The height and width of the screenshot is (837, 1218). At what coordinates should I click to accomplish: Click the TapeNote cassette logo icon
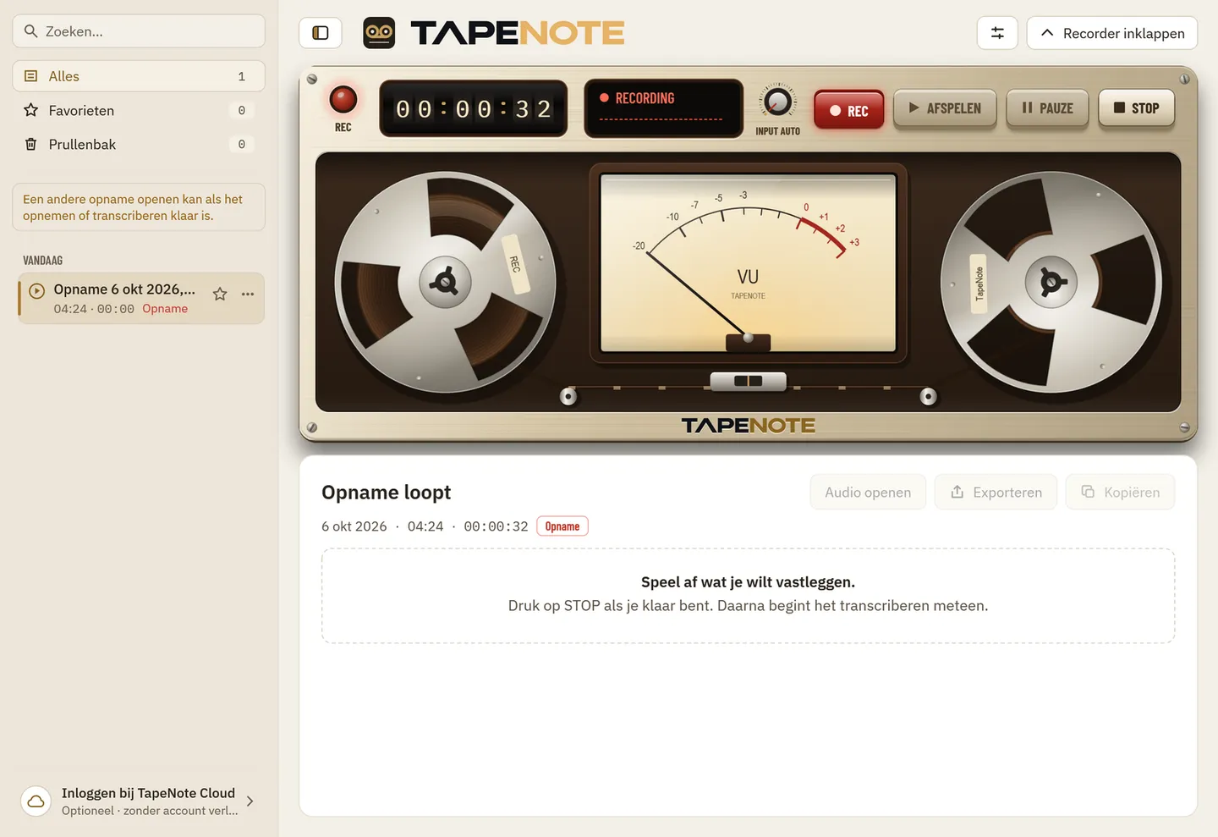pyautogui.click(x=379, y=33)
